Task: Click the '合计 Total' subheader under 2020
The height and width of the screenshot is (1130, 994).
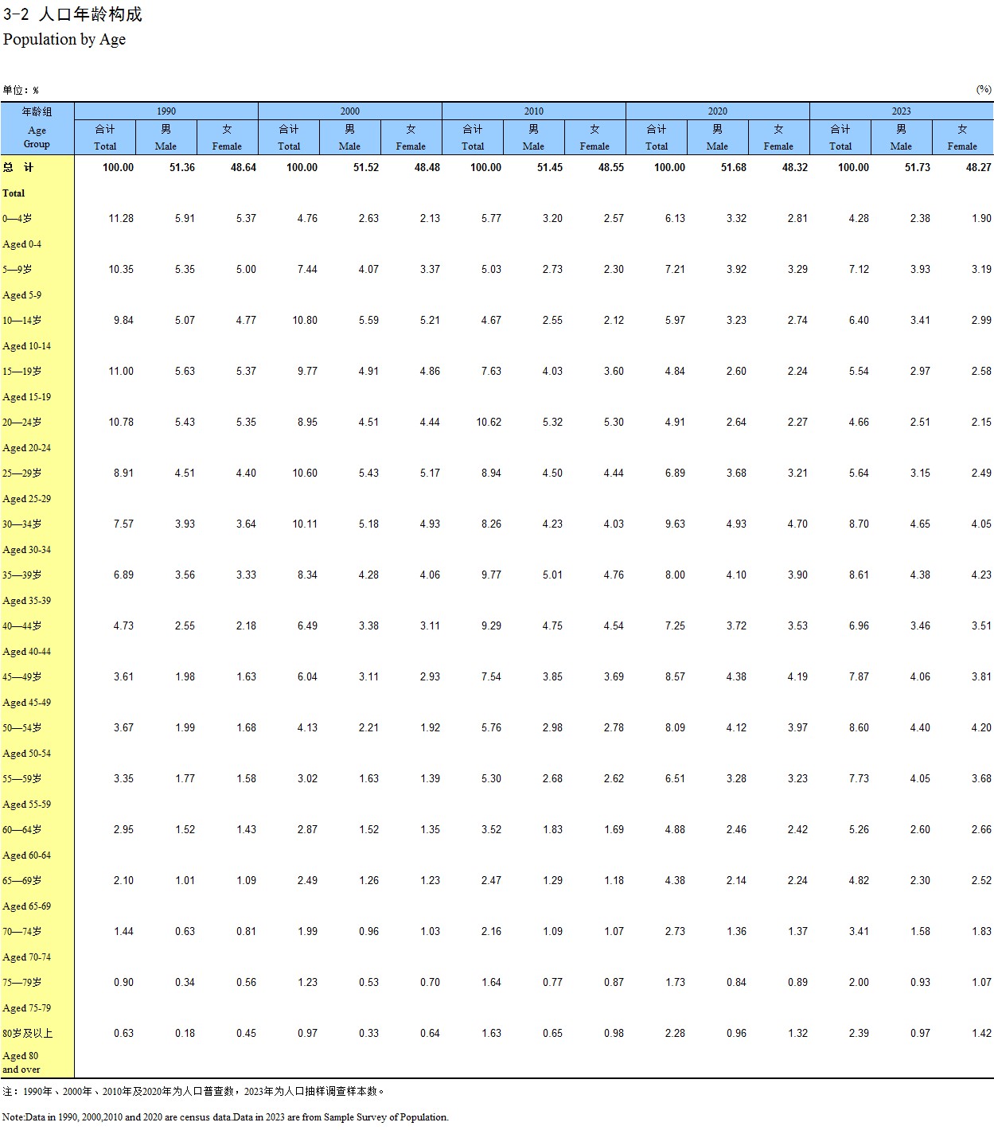Action: click(x=657, y=137)
